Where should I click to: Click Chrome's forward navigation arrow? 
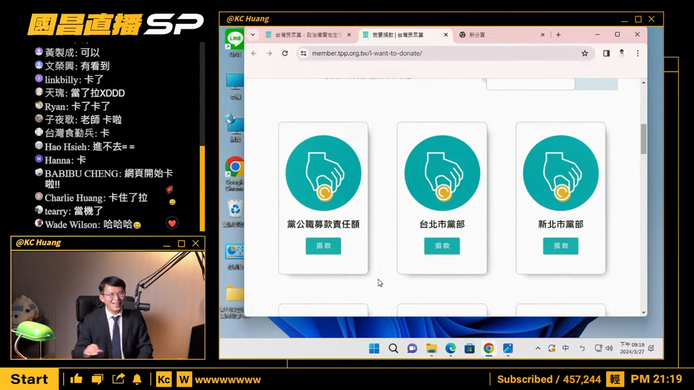pyautogui.click(x=269, y=53)
